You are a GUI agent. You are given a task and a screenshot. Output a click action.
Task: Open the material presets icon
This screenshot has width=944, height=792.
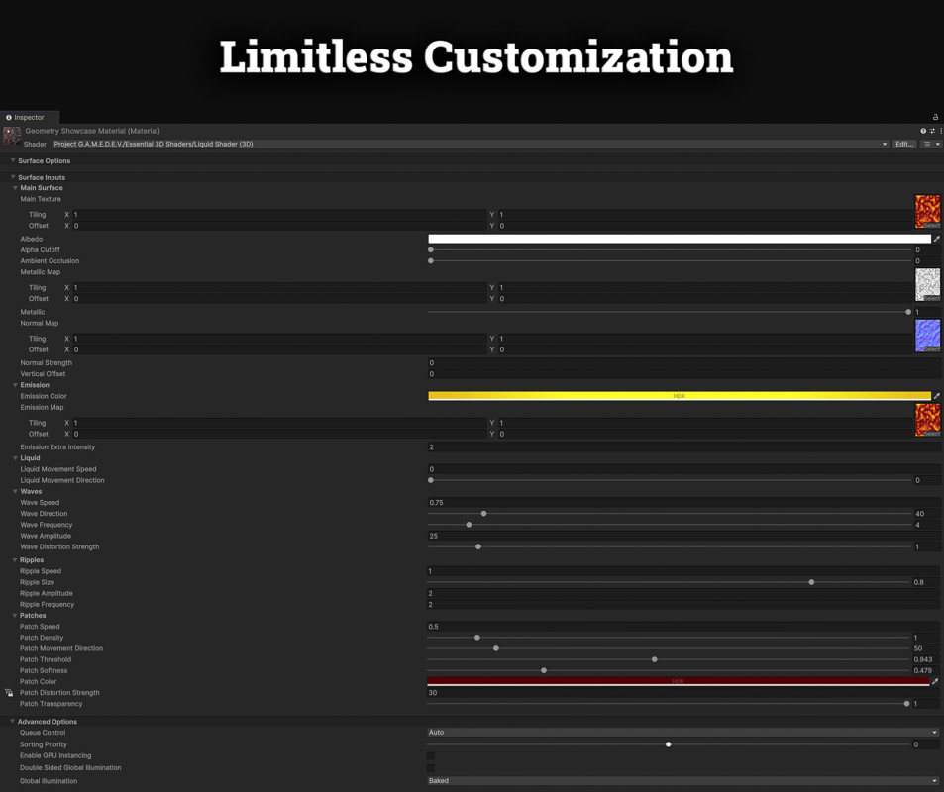(932, 131)
